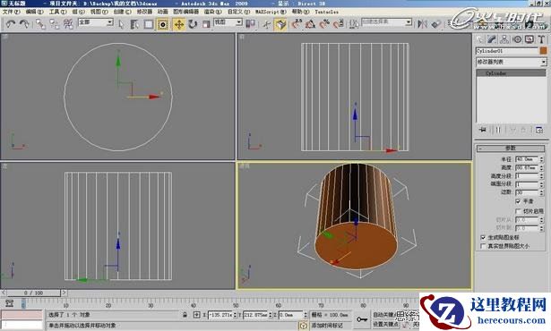The image size is (551, 331).
Task: Click the Bind to Space Warp icon
Action: [68, 24]
